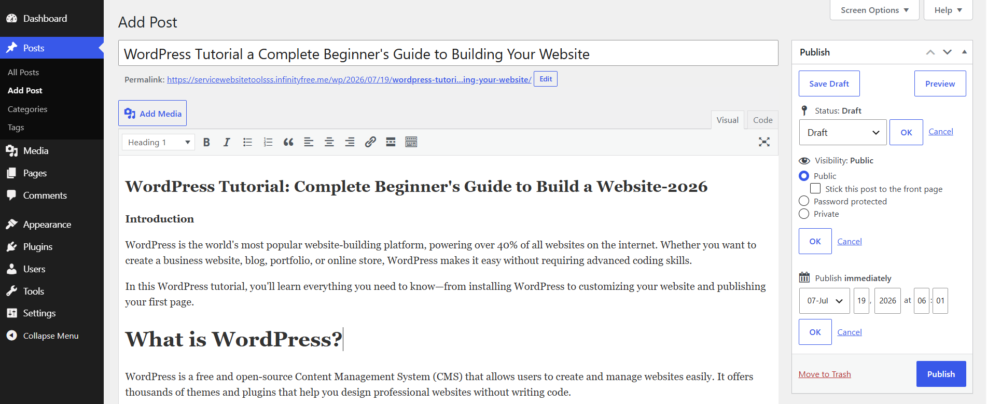Select the Password protected radio option
This screenshot has width=987, height=404.
pos(804,201)
